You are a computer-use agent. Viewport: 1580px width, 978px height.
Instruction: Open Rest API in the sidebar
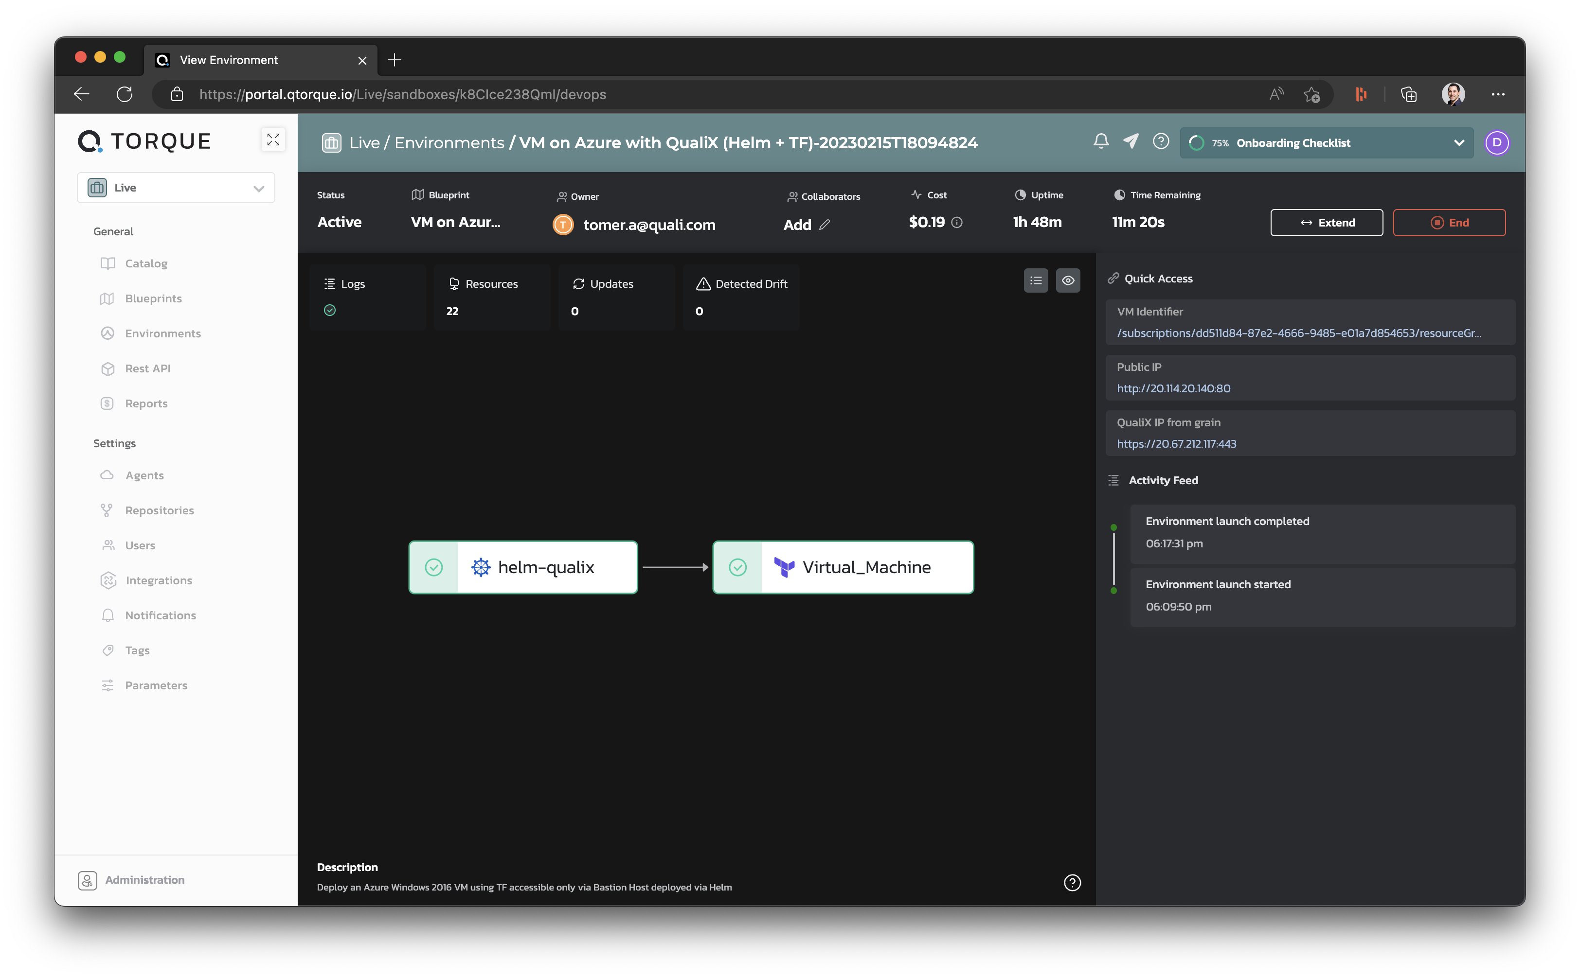point(147,368)
